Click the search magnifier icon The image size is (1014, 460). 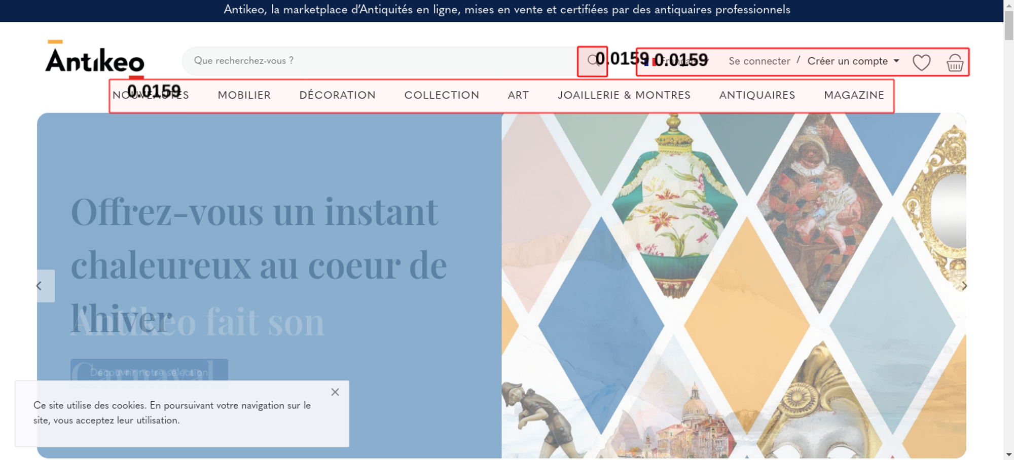click(593, 61)
